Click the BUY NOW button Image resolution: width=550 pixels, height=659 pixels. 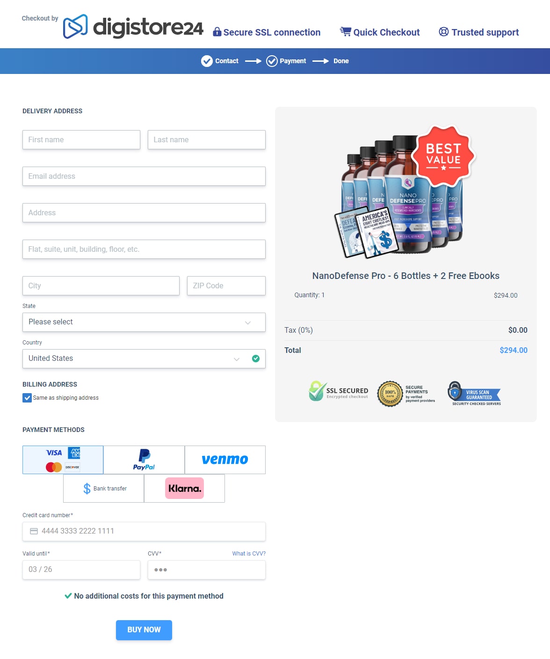pos(144,630)
